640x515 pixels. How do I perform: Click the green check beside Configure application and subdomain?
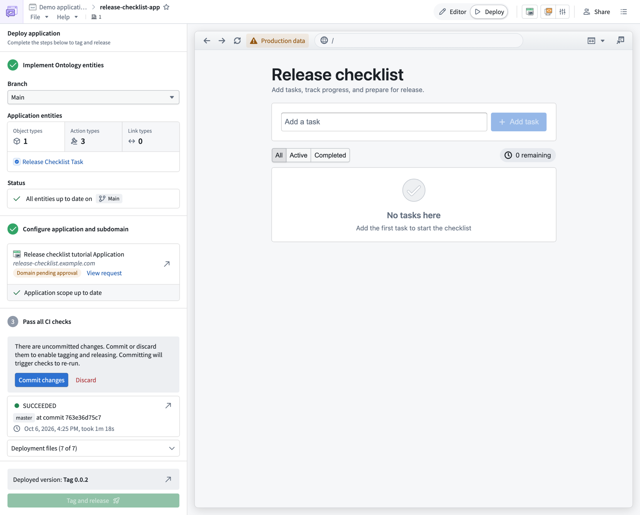click(x=13, y=229)
